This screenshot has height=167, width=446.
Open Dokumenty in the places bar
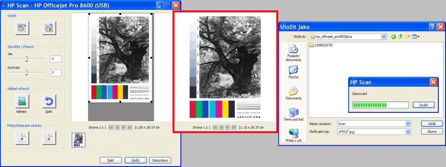pos(294,93)
